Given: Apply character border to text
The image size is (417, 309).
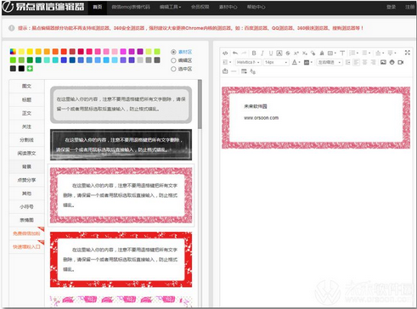Looking at the screenshot, I should tap(279, 53).
